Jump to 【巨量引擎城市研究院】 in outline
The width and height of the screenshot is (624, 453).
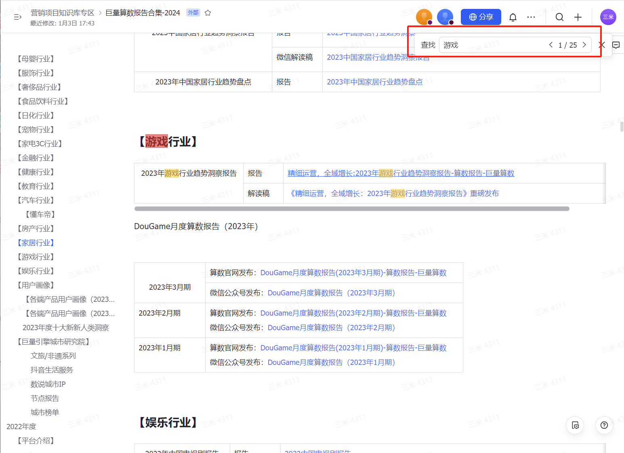(53, 342)
